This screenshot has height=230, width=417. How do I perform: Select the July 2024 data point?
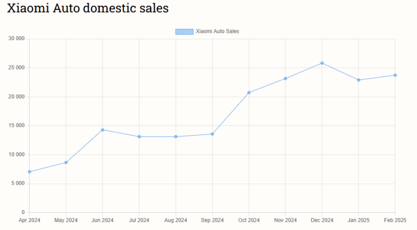[x=139, y=137]
